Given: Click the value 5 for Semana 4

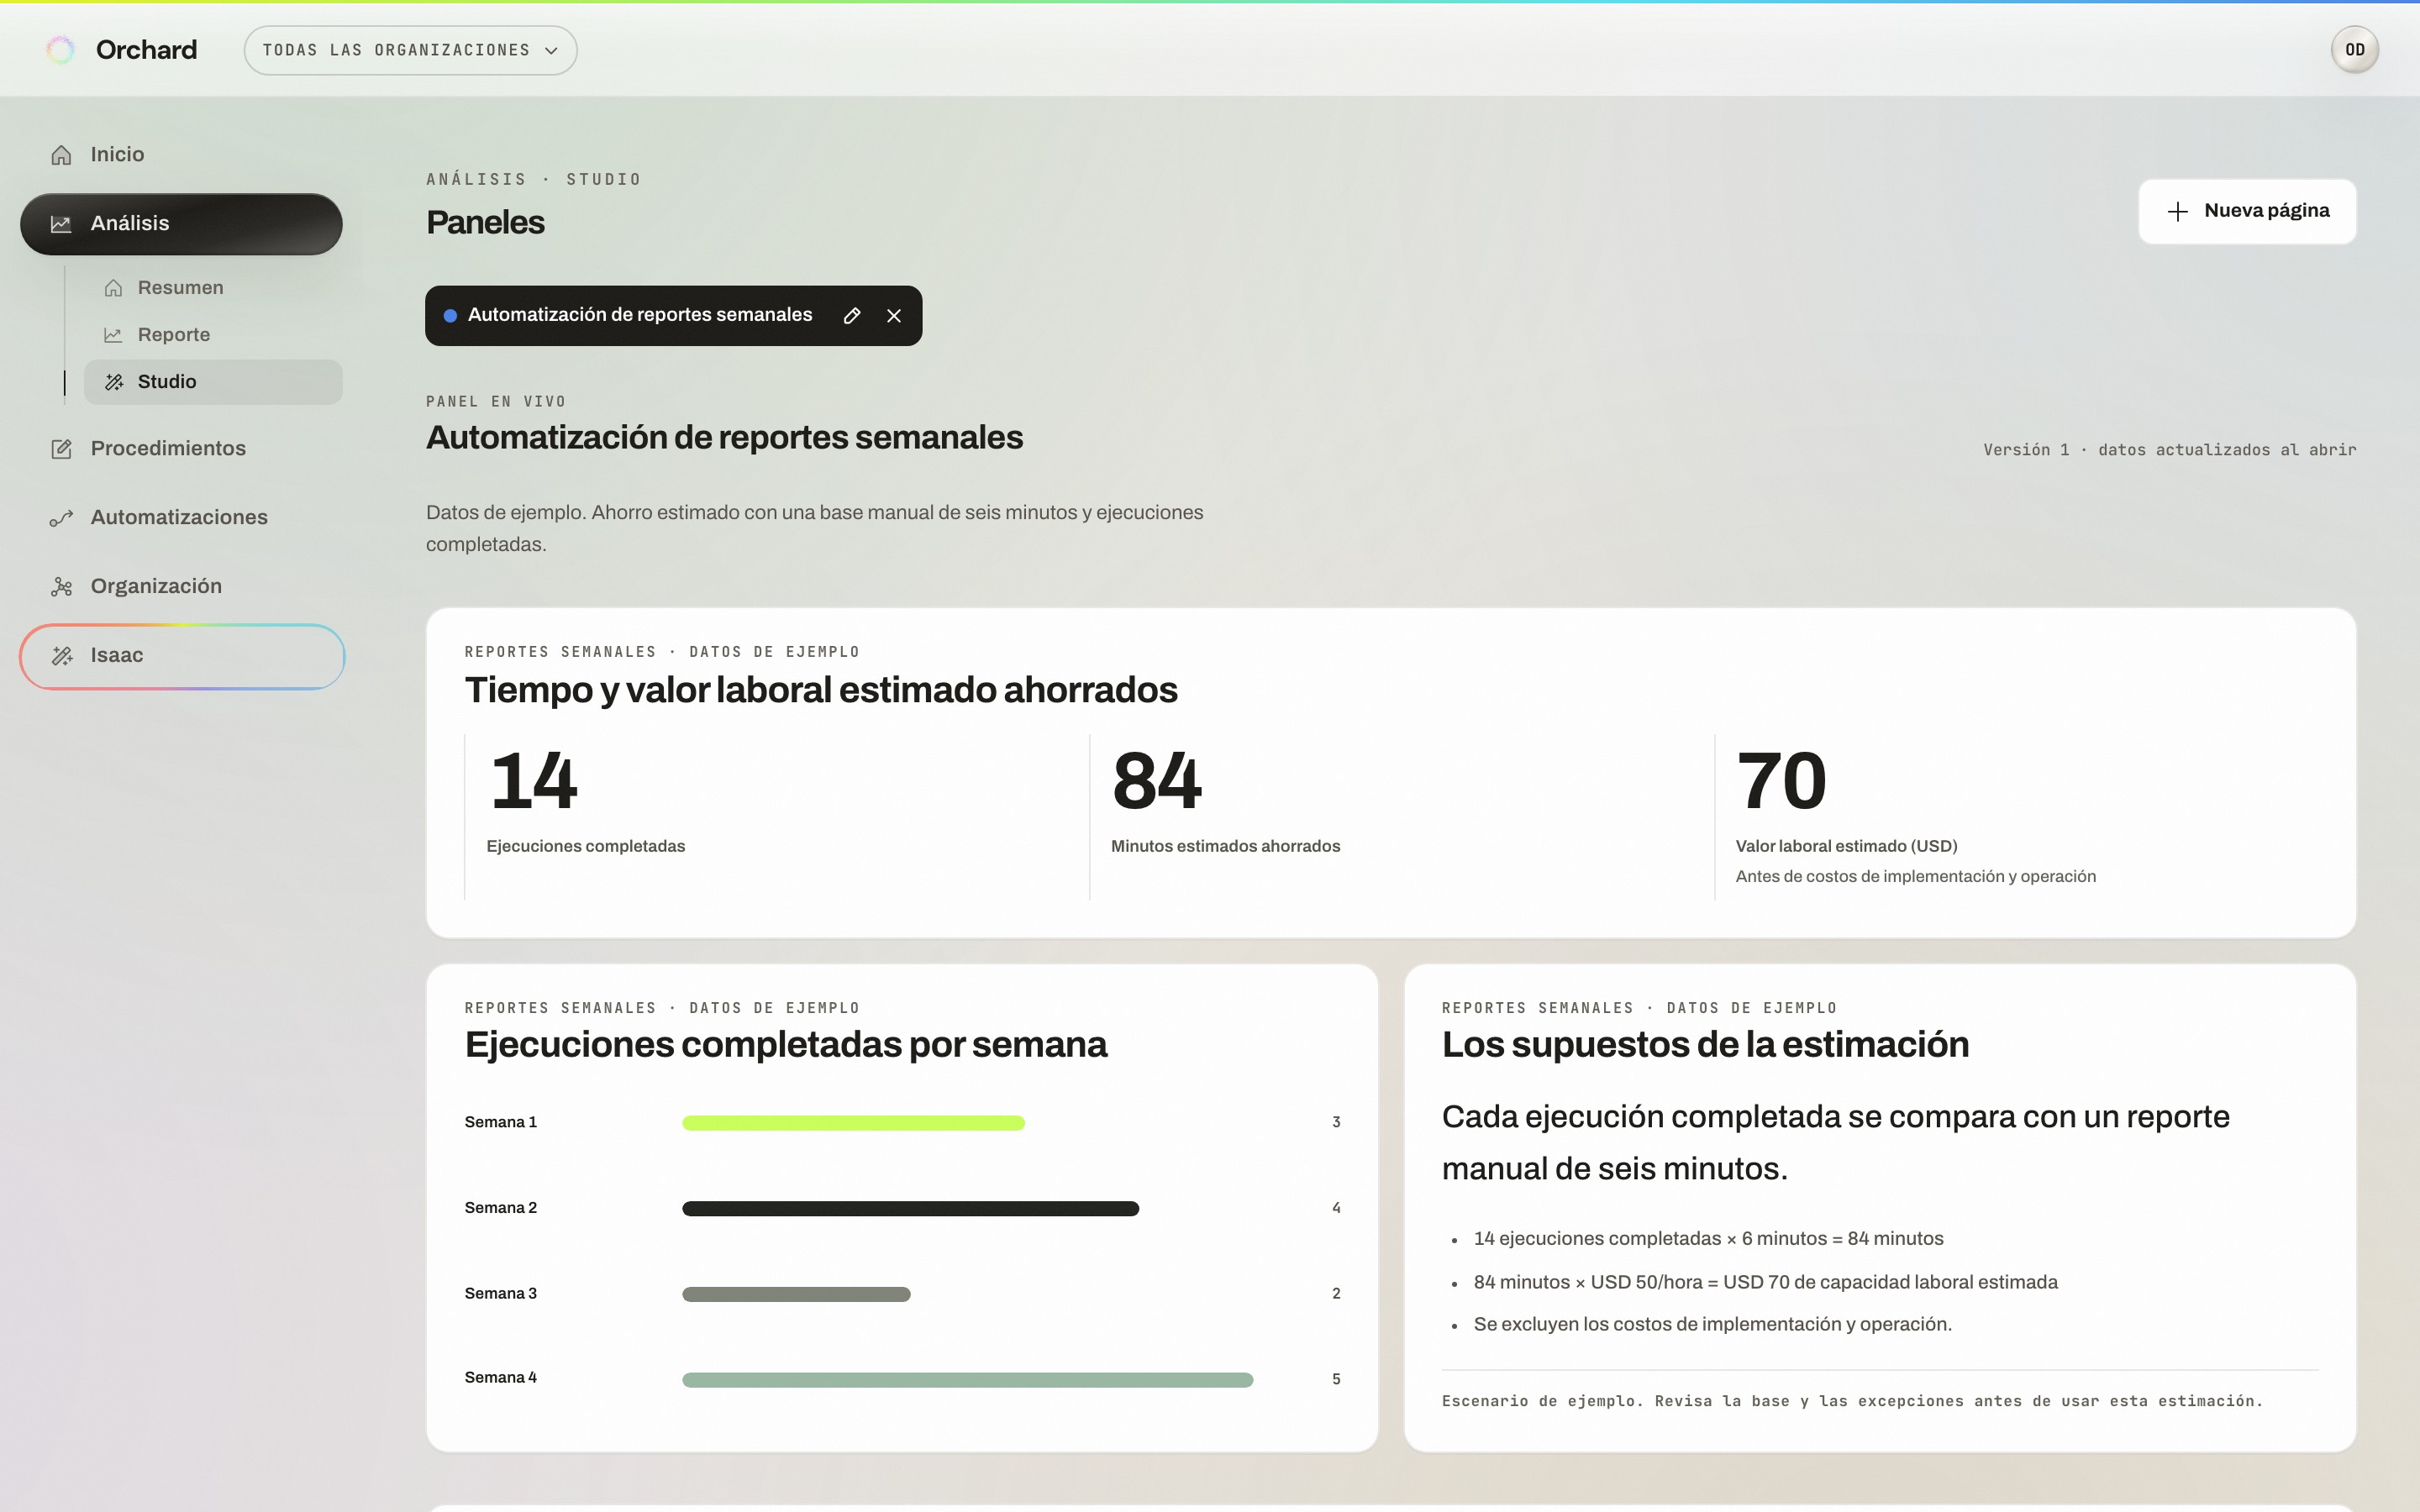Looking at the screenshot, I should point(1336,1379).
